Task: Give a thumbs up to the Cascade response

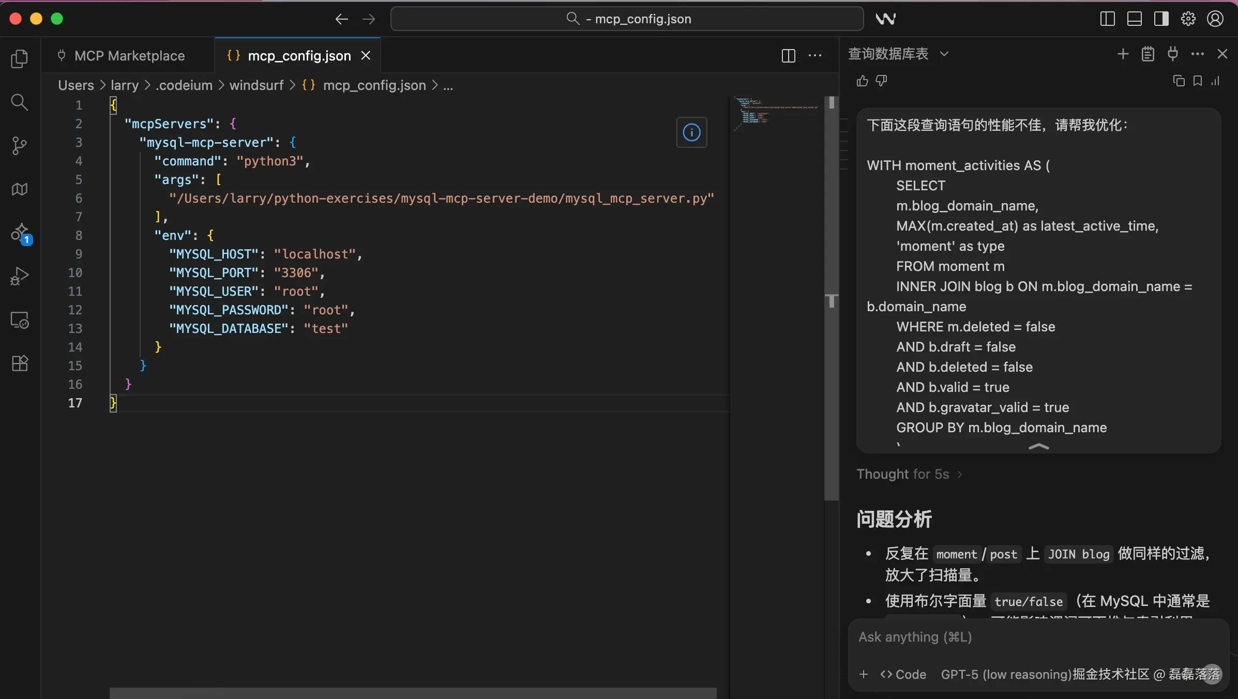Action: coord(861,81)
